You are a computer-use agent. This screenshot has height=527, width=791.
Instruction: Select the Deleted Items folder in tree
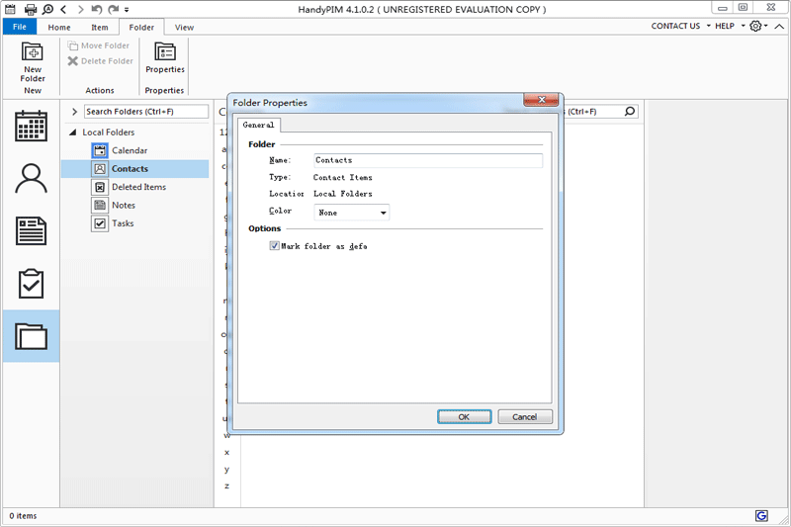138,187
